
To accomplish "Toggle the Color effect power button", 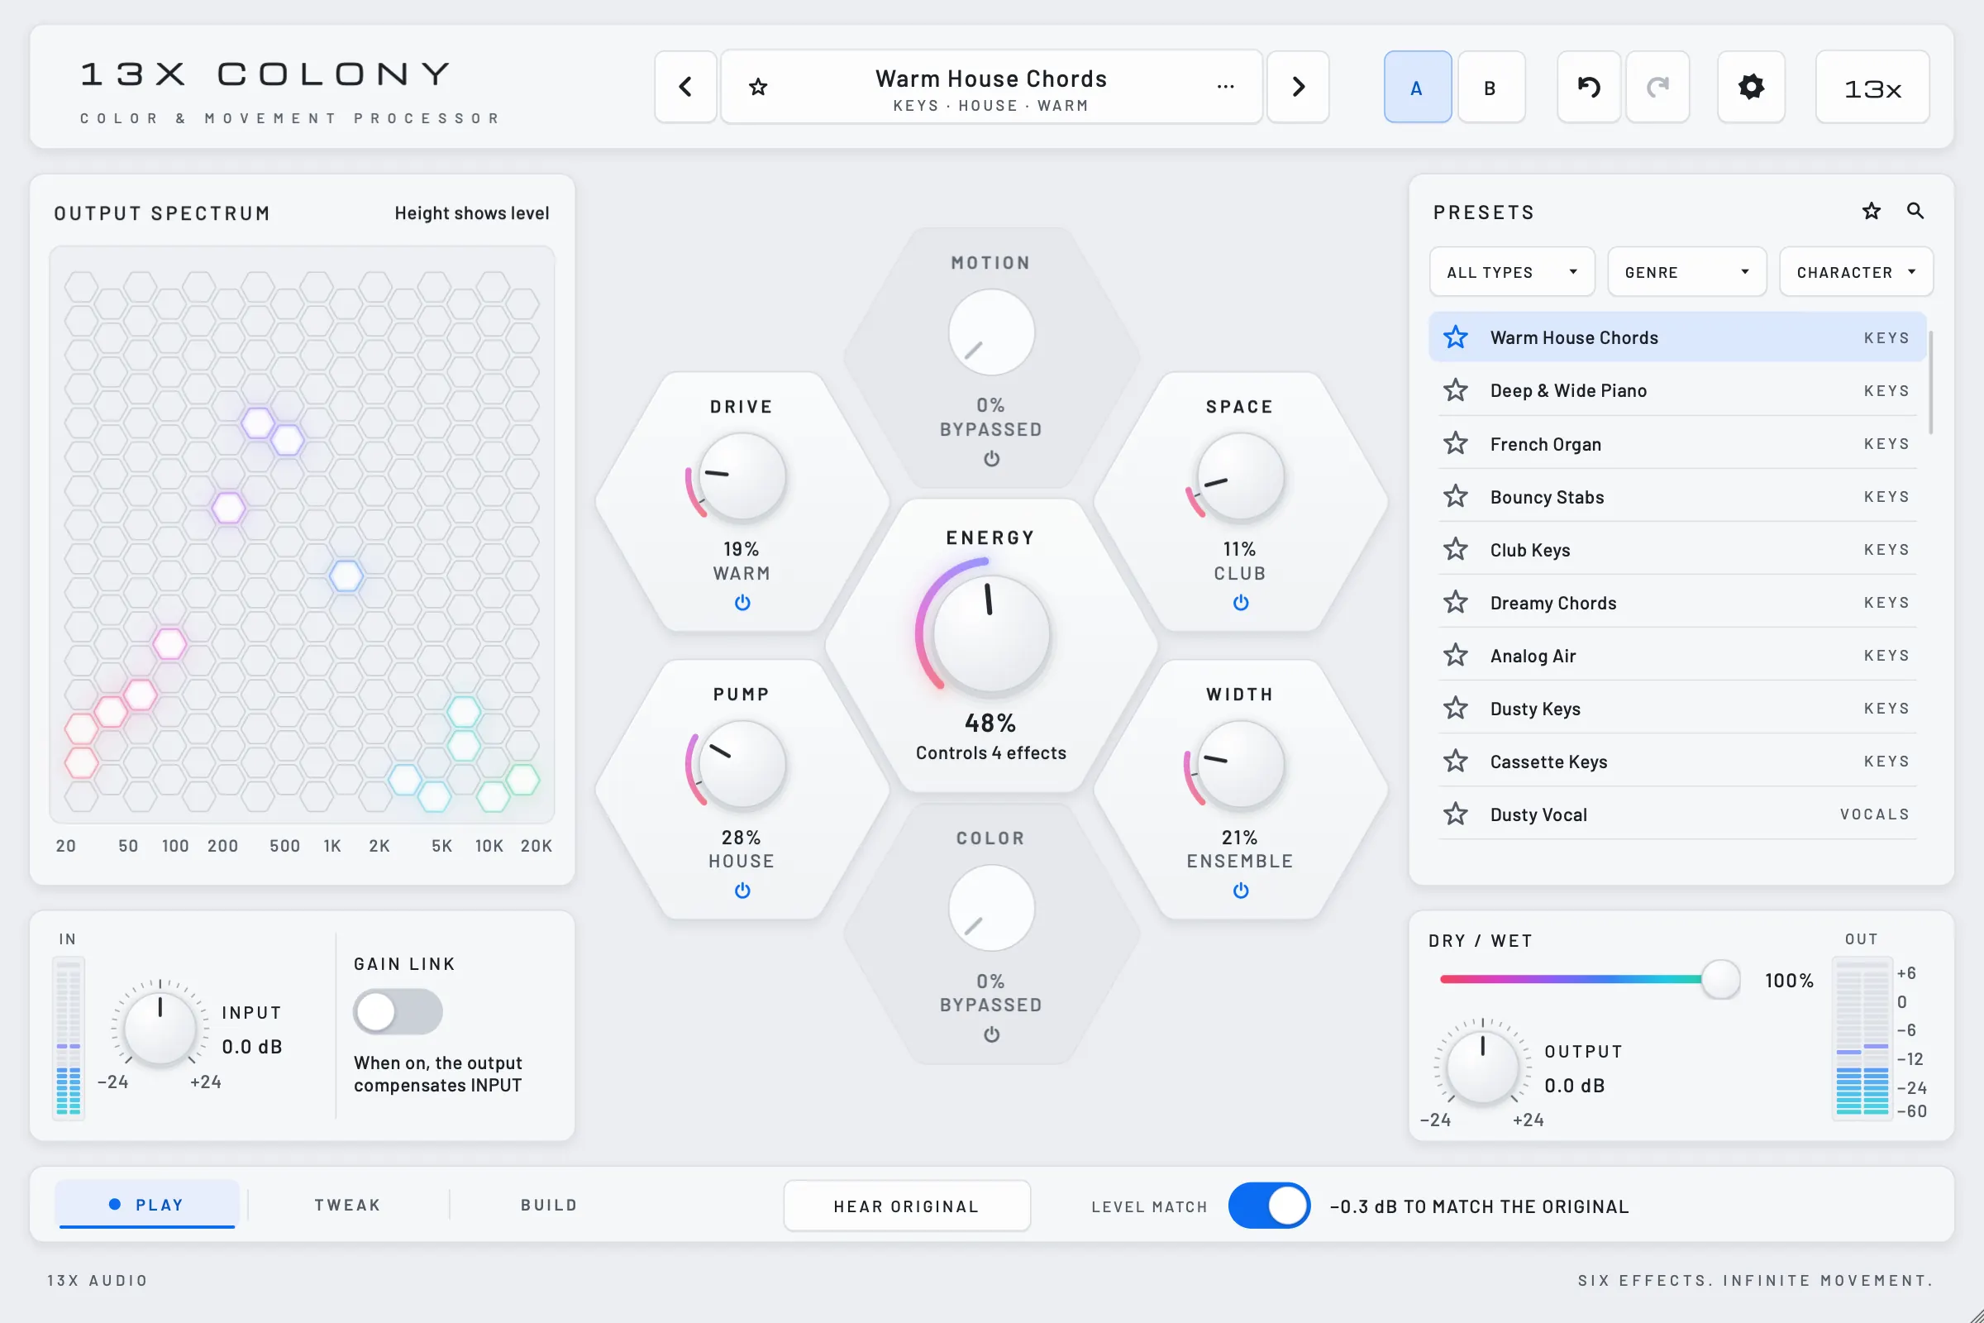I will click(992, 1034).
